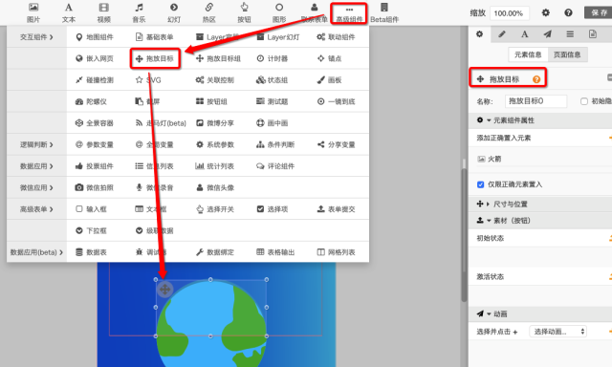This screenshot has width=612, height=367.
Task: Add 表单提交 form submit component
Action: [336, 209]
